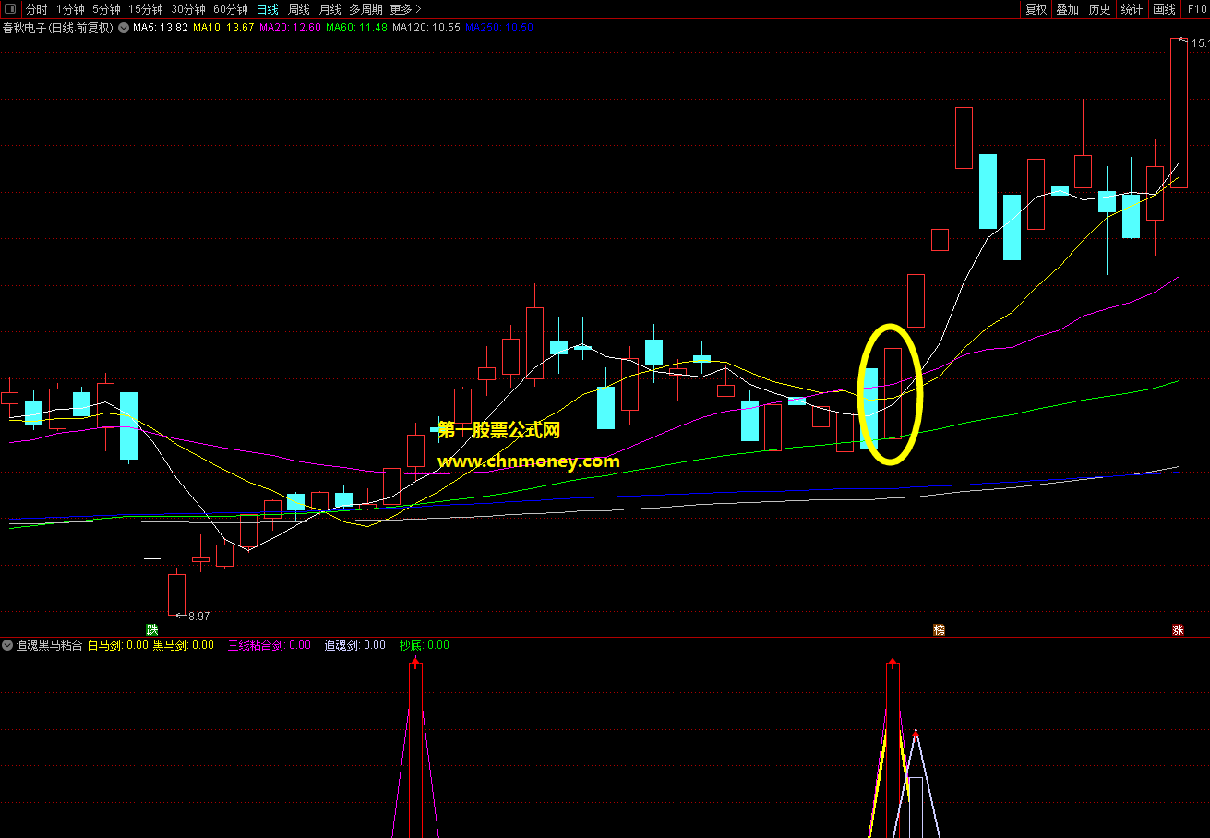This screenshot has height=838, width=1210.
Task: Select the 30分钟 period tab
Action: [x=188, y=9]
